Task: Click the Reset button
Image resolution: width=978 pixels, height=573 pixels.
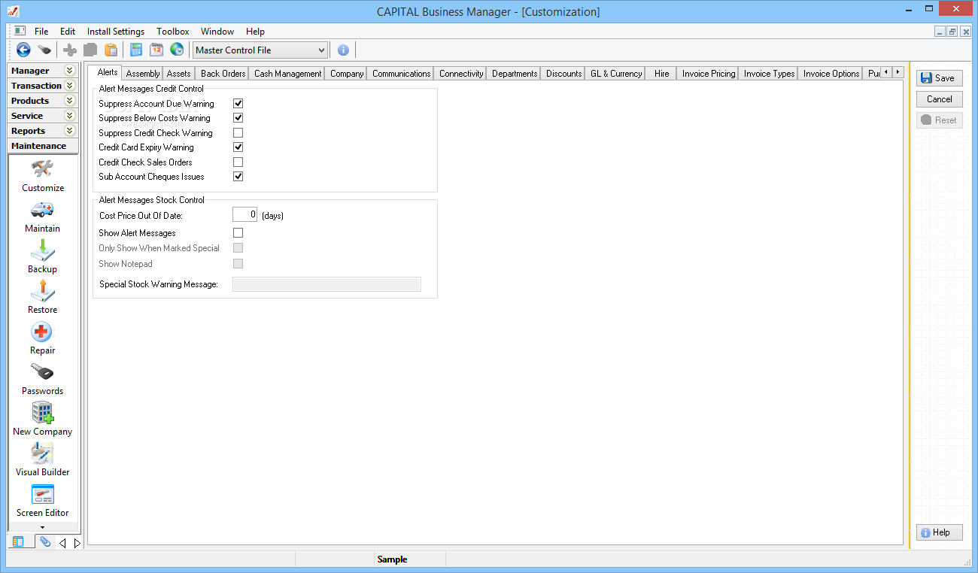Action: click(940, 120)
